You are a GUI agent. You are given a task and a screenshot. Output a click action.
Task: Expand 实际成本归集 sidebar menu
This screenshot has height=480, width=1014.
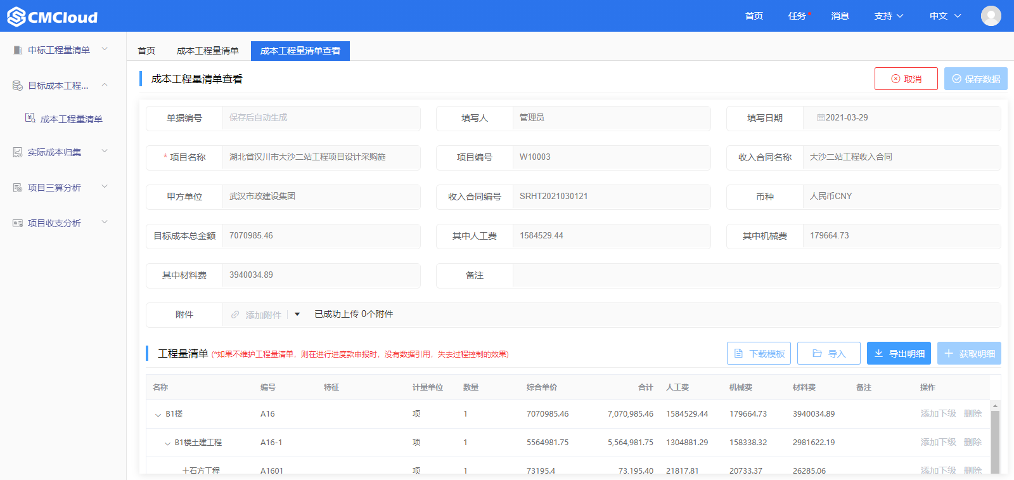coord(105,151)
